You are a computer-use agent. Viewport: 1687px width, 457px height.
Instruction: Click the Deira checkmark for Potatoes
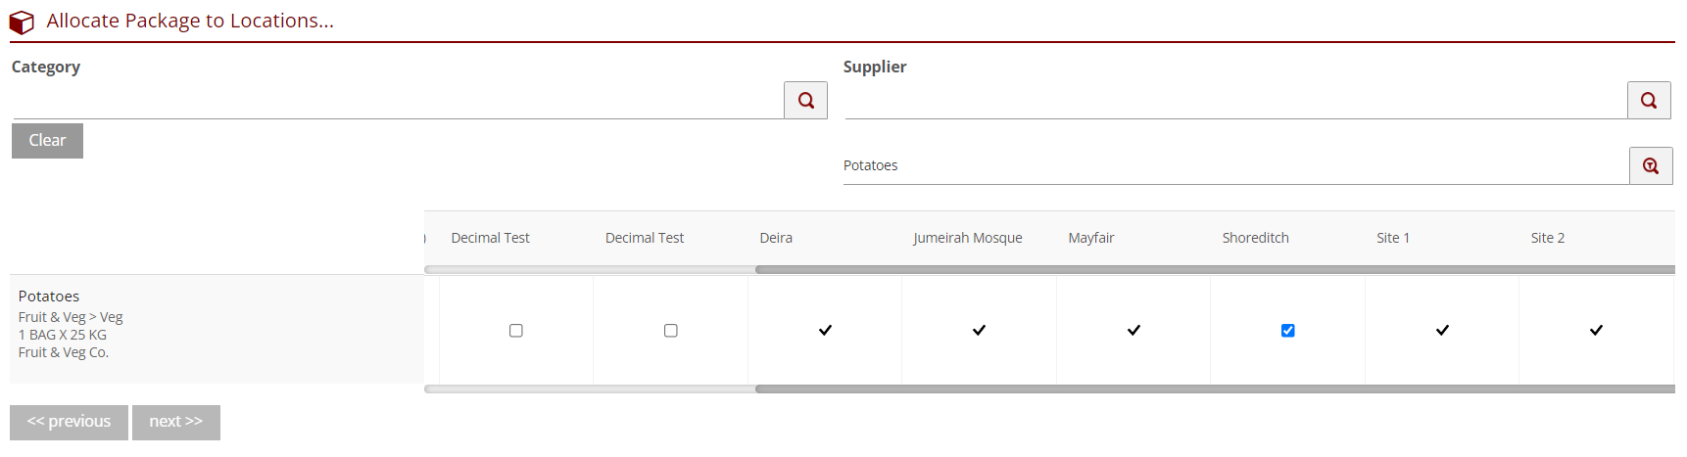point(825,331)
